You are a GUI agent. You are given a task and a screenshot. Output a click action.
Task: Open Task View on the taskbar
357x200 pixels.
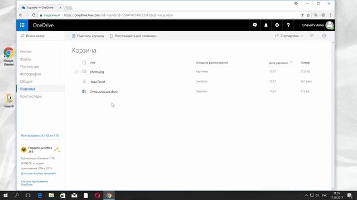28,195
